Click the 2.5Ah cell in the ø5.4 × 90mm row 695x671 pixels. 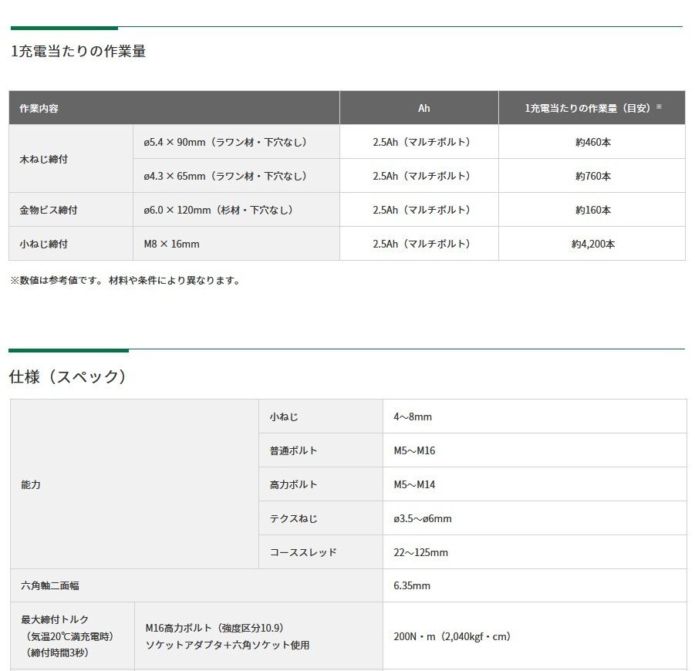pos(421,142)
